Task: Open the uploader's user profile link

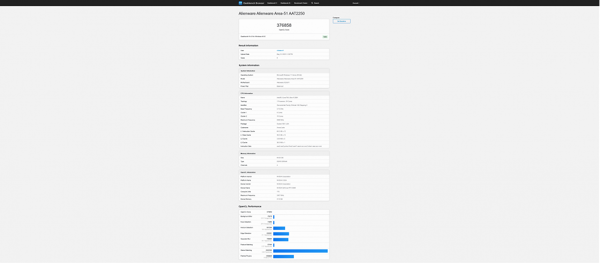Action: [x=280, y=51]
